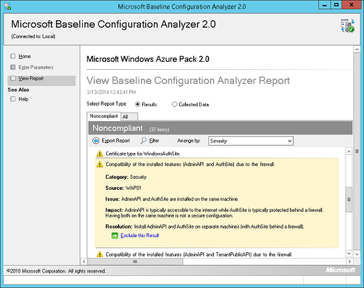Collapse the AdminAPI and AuthSite firewall result

tap(190, 164)
